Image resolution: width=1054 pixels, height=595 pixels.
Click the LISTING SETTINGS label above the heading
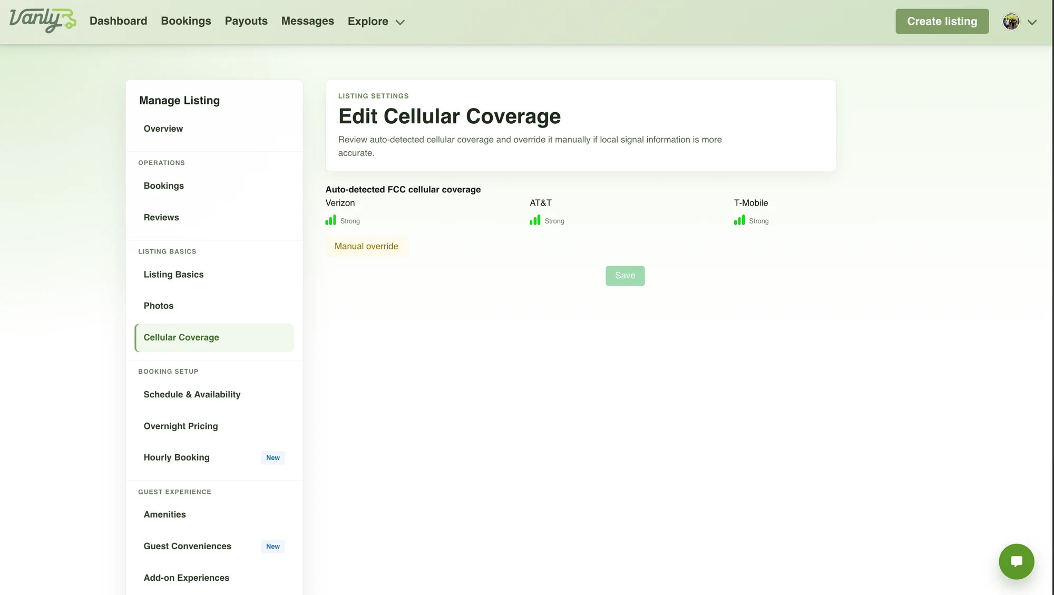click(x=374, y=96)
